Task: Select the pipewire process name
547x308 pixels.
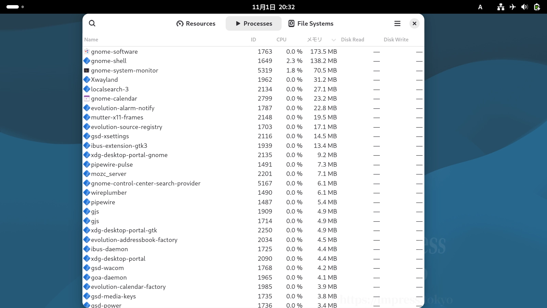Action: coord(103,202)
